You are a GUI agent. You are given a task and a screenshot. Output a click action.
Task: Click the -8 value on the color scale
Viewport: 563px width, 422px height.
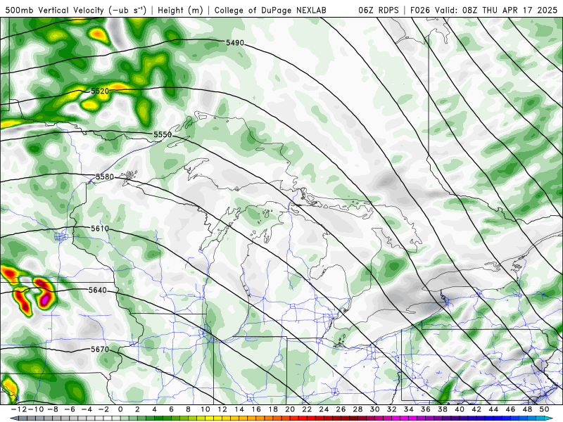[52, 409]
